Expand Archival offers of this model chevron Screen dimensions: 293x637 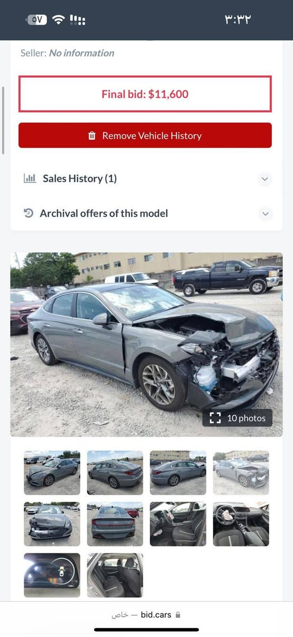coord(265,214)
